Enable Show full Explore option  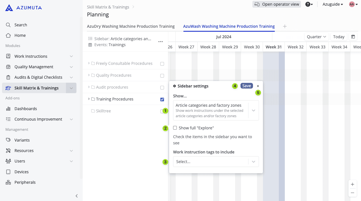[175, 128]
